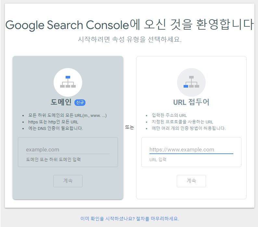Select the 도메인 card heading

pos(61,102)
